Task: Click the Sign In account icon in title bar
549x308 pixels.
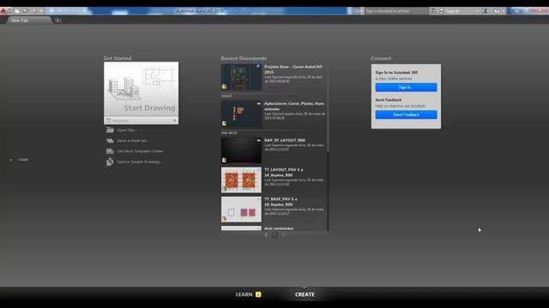Action: point(442,11)
